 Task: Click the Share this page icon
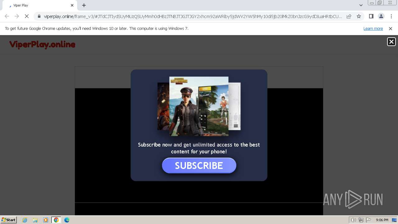[x=349, y=16]
